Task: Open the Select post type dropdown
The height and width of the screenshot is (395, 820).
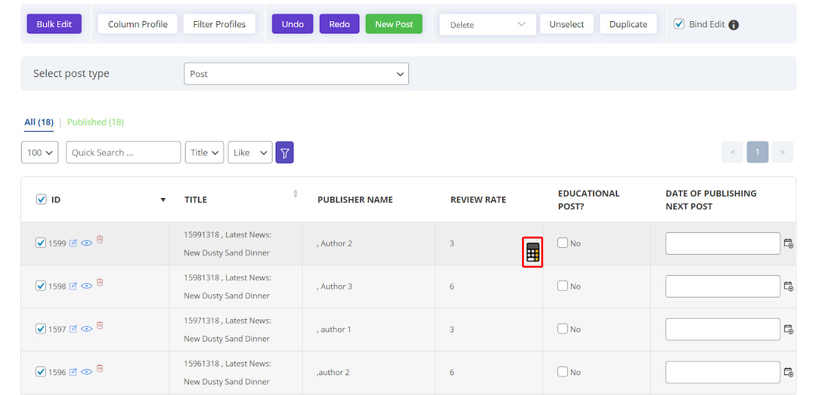Action: pos(296,74)
